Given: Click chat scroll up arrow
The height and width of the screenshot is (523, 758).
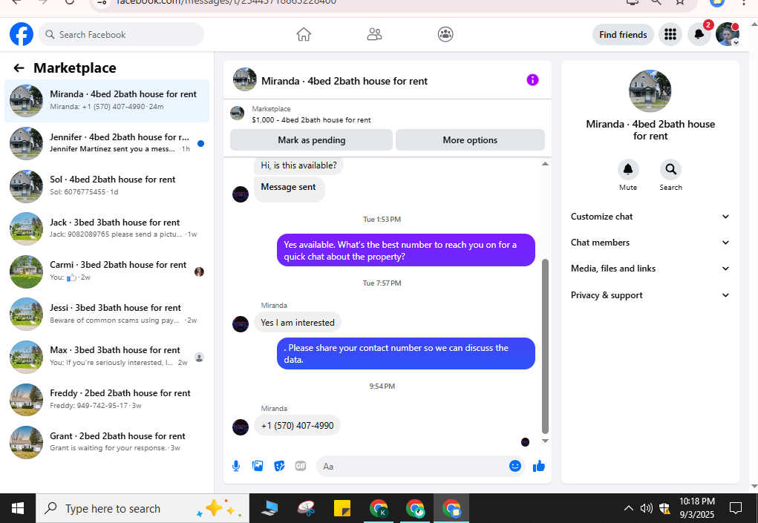Looking at the screenshot, I should point(545,164).
